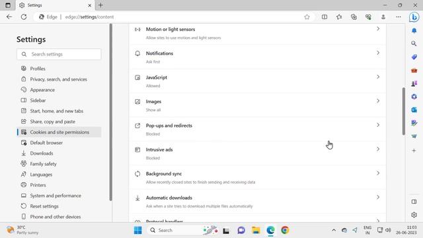Click the tab actions menu icon

[x=8, y=5]
